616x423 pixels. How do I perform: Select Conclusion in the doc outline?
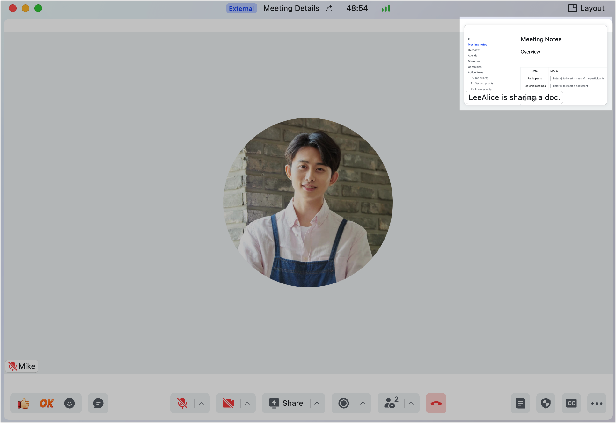(475, 67)
